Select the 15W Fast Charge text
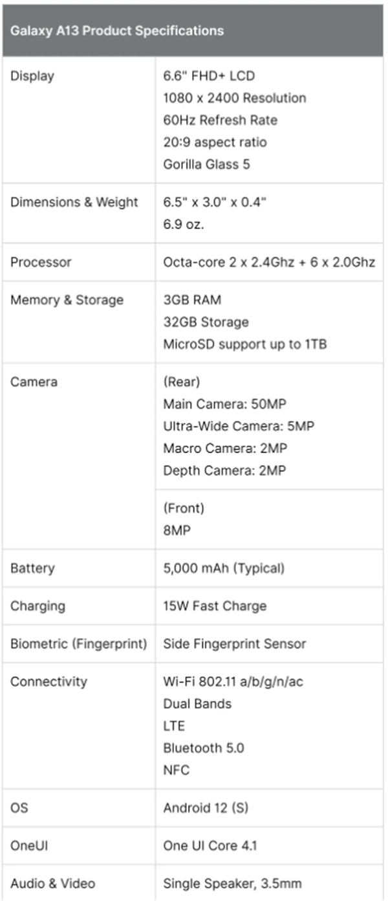This screenshot has height=901, width=388. [x=215, y=606]
